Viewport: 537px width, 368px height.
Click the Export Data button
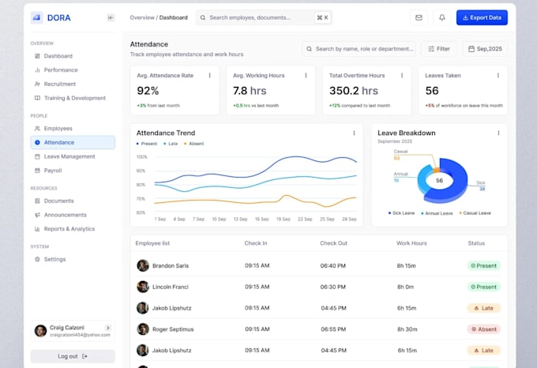[x=482, y=17]
